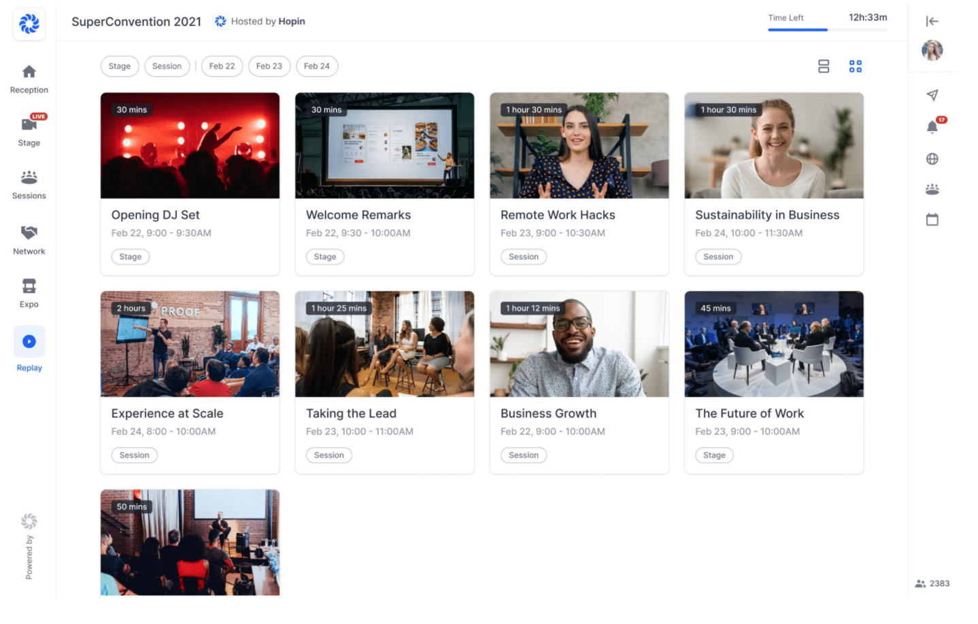The height and width of the screenshot is (624, 978).
Task: Click the Remote Work Hacks title
Action: [558, 215]
